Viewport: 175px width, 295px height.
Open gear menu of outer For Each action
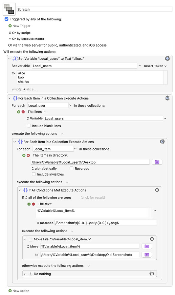tap(167, 98)
